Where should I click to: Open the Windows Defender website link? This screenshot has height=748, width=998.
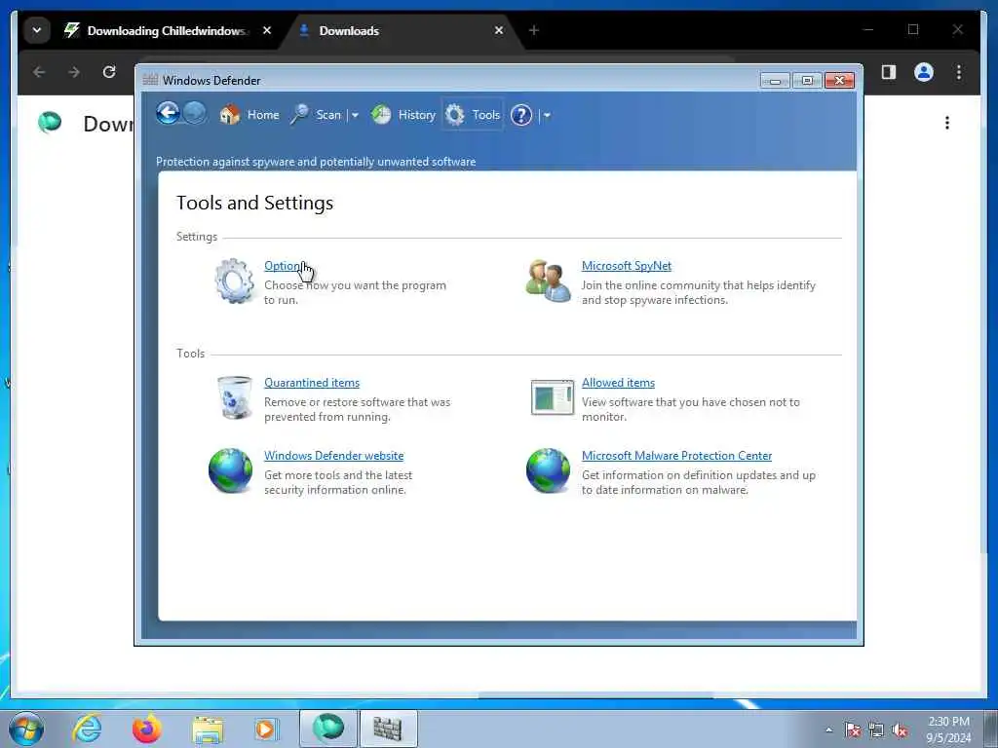[333, 456]
